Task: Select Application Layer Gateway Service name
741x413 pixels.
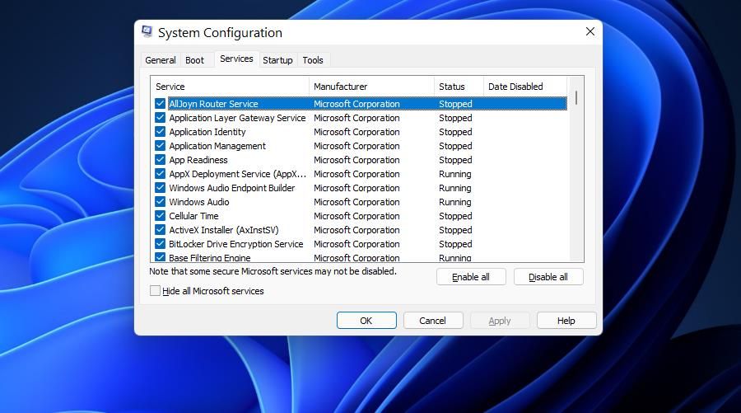Action: coord(237,118)
